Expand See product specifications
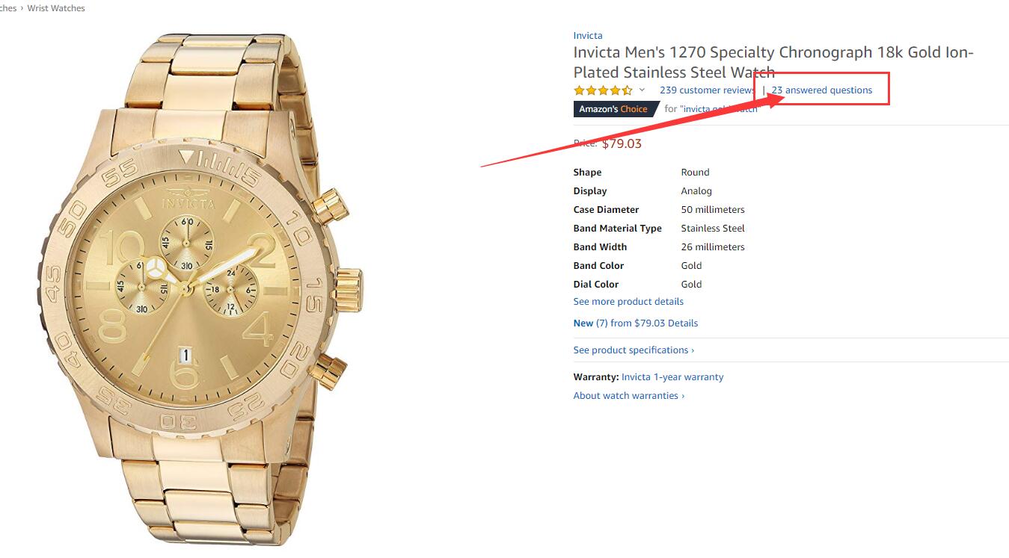The height and width of the screenshot is (558, 1009). coord(634,350)
